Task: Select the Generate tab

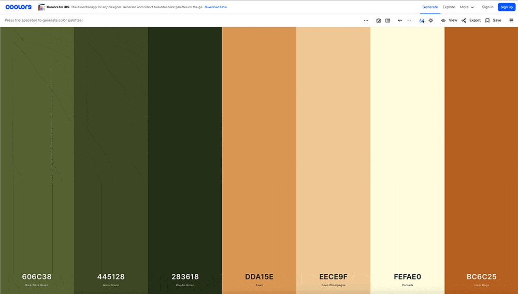Action: click(430, 7)
